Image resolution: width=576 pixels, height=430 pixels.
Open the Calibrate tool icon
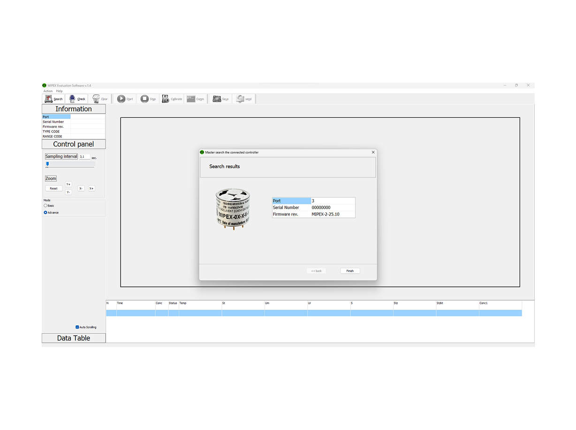[166, 99]
